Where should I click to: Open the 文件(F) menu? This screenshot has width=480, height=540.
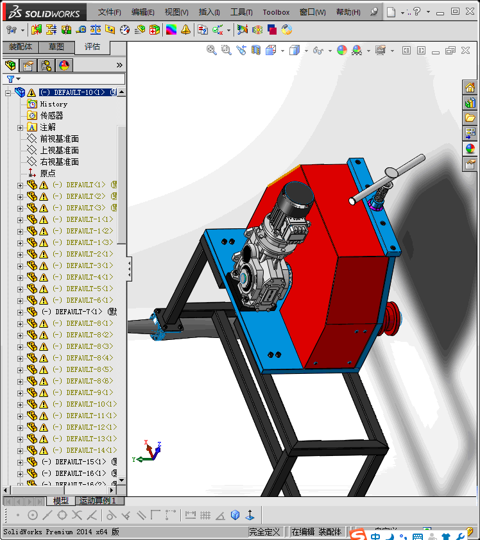coord(109,12)
